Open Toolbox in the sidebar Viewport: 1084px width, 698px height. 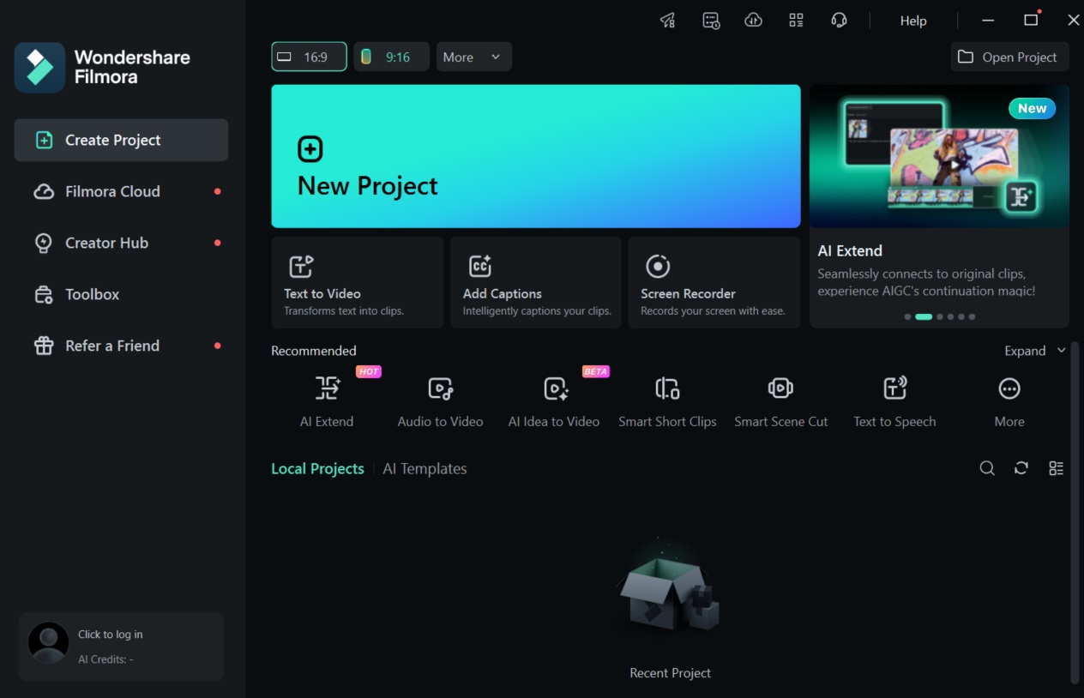coord(92,294)
